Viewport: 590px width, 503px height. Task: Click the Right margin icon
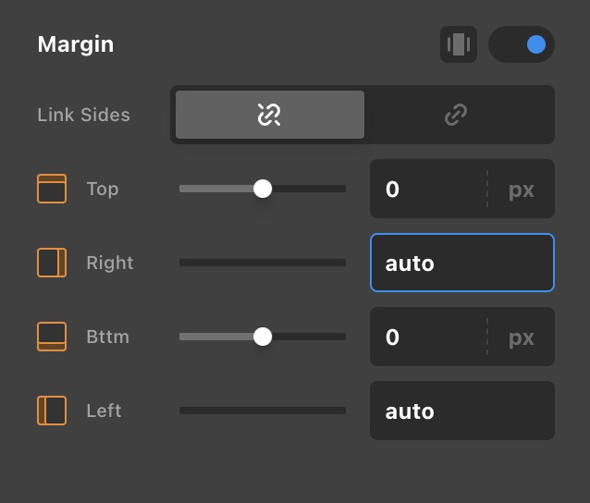click(x=52, y=263)
